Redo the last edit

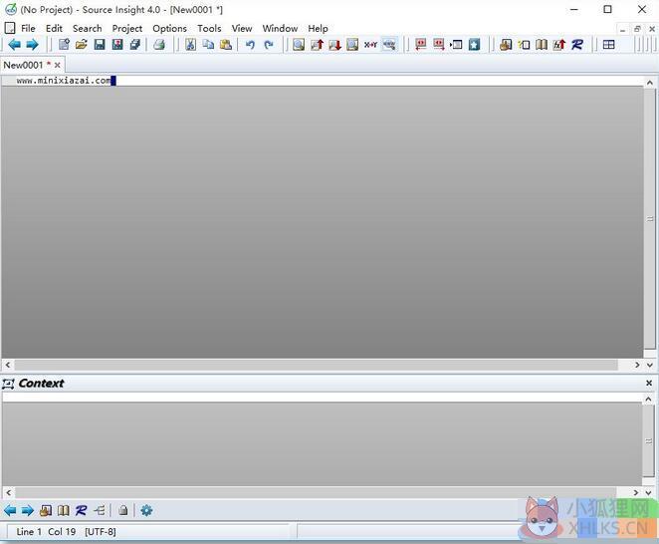click(x=268, y=44)
